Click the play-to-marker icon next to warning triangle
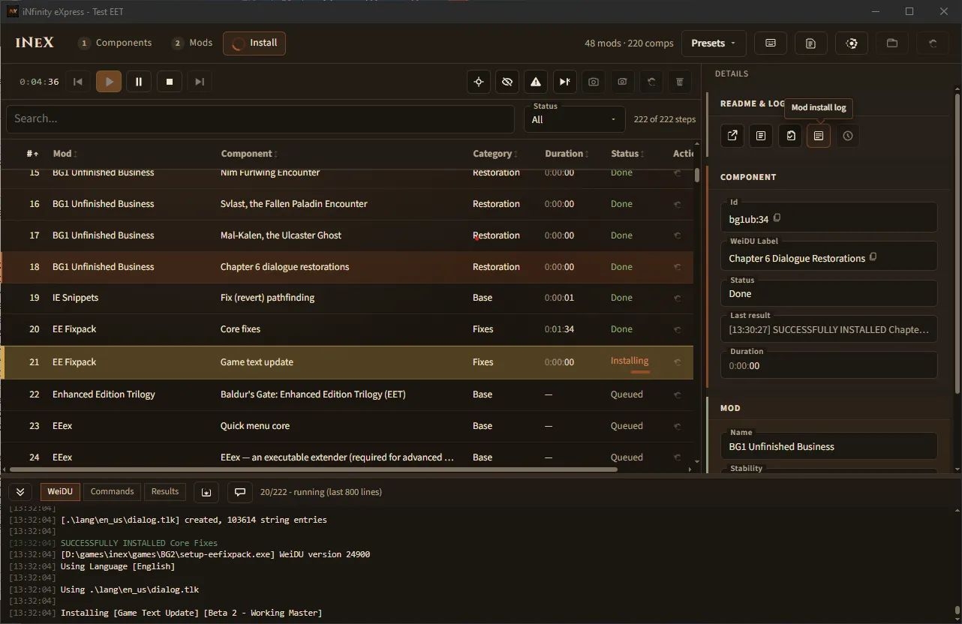 [x=564, y=82]
